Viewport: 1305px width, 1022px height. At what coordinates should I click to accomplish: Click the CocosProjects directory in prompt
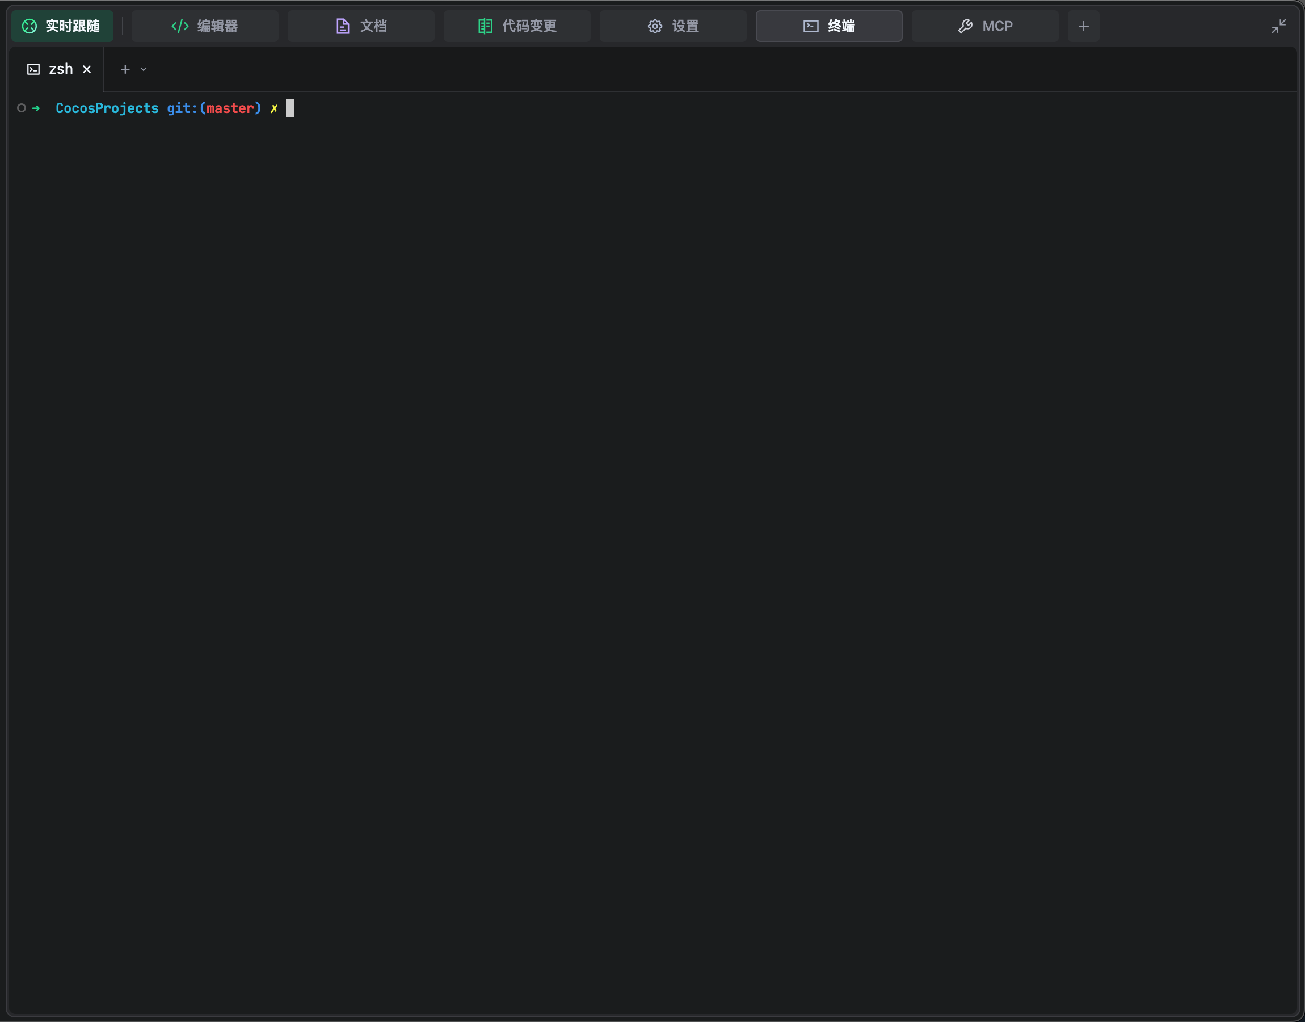tap(107, 108)
